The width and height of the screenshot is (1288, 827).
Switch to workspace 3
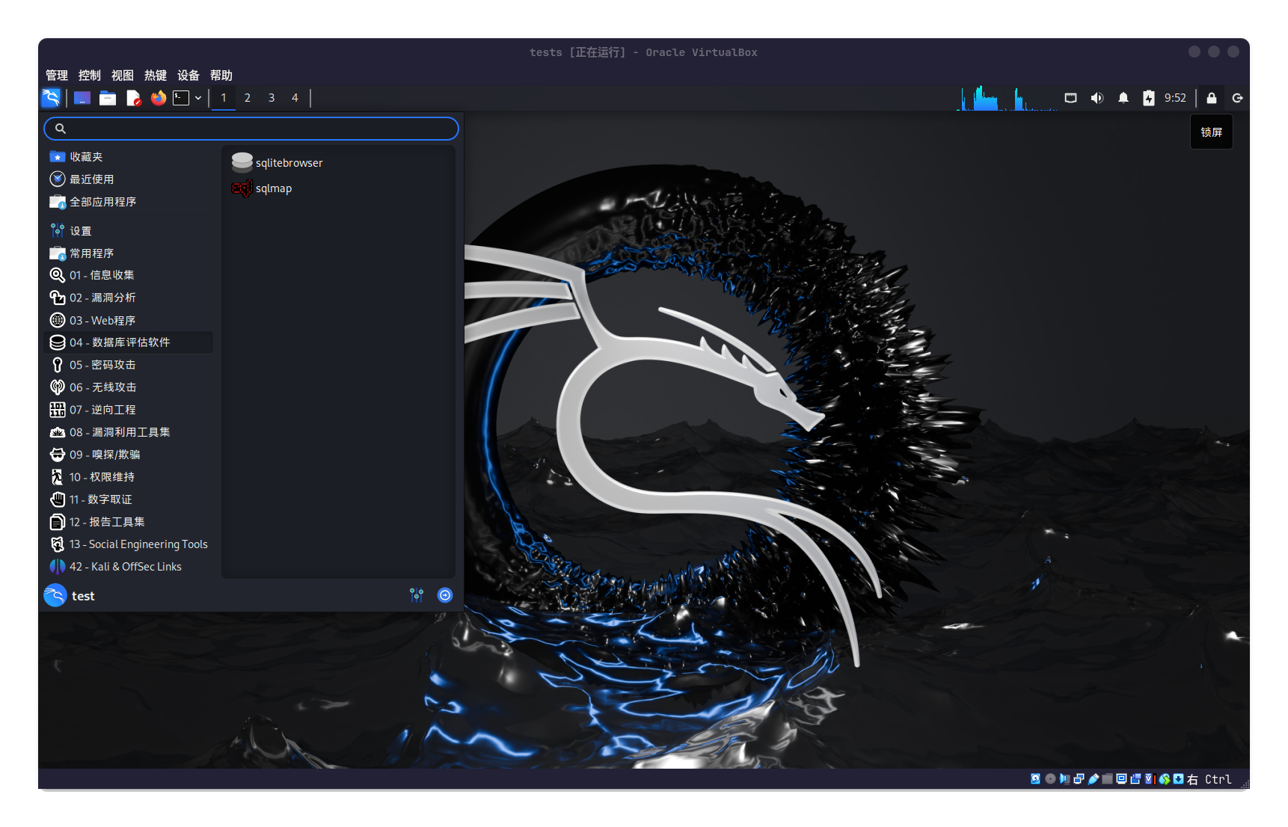272,98
